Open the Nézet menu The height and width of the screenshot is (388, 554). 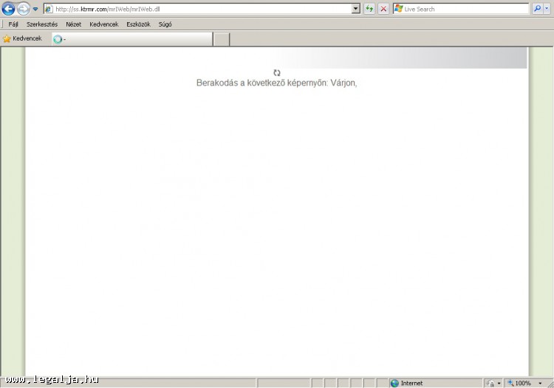(73, 24)
